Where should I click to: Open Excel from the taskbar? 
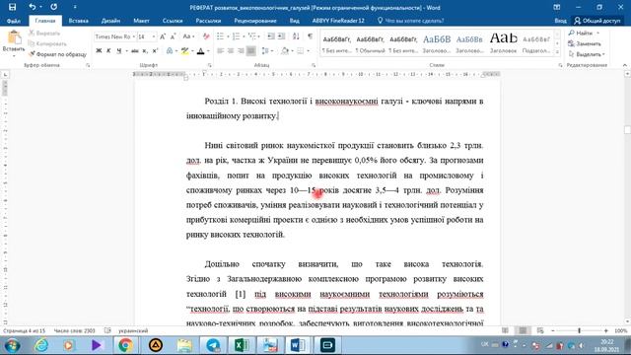[242, 345]
